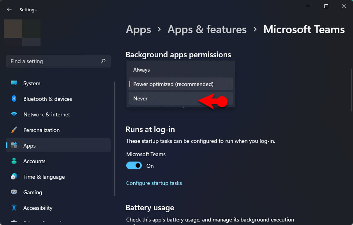Viewport: 353px width, 225px height.
Task: Maximize the Settings window
Action: click(x=326, y=6)
